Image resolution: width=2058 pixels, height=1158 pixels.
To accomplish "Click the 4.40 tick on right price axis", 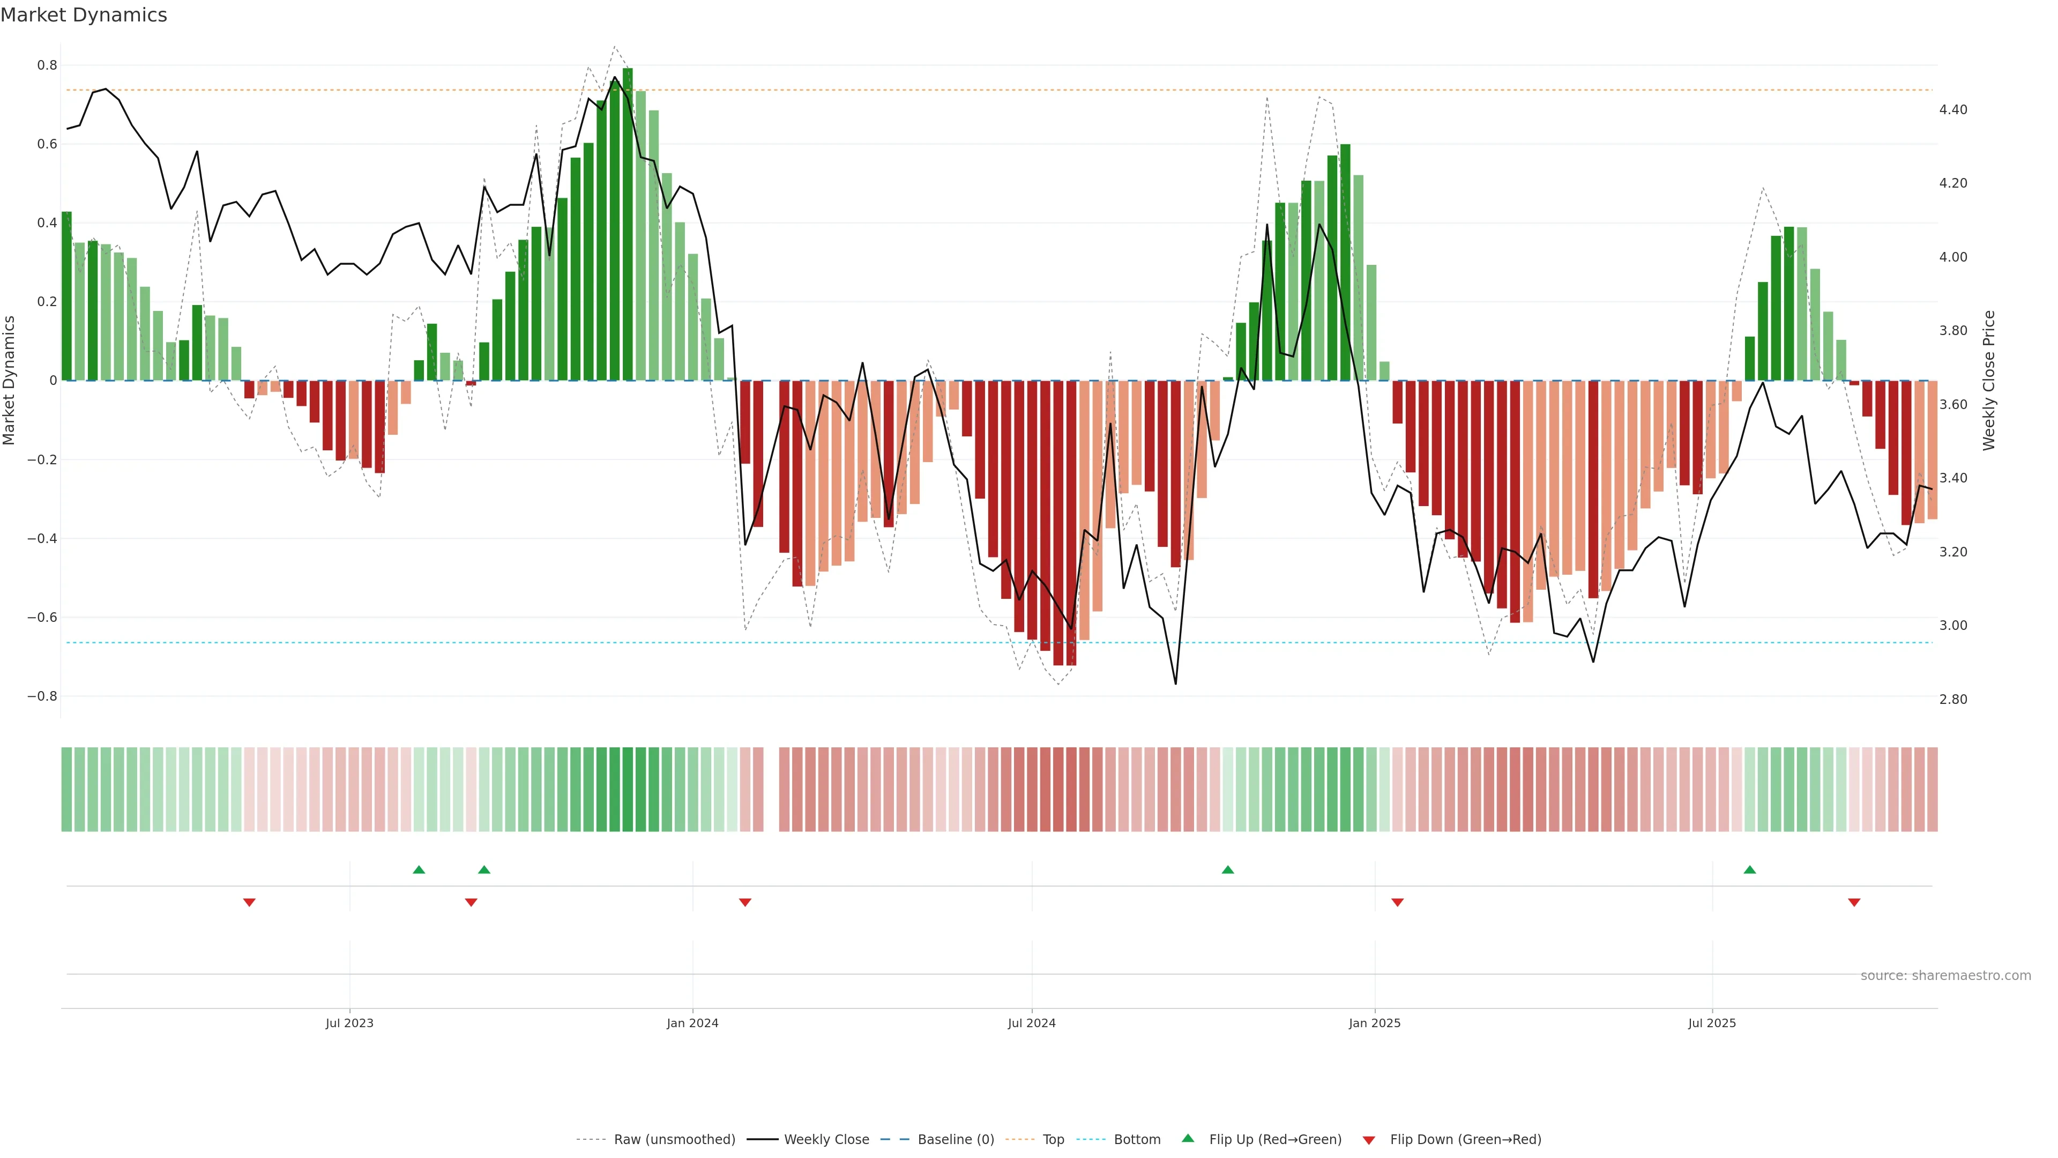I will tap(1952, 109).
